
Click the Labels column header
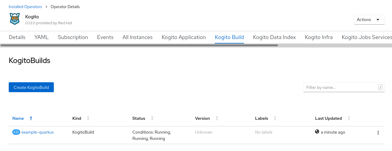pyautogui.click(x=261, y=118)
